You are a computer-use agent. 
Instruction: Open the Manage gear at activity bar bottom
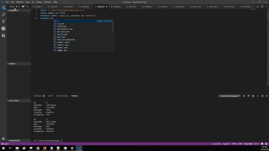(x=3, y=139)
